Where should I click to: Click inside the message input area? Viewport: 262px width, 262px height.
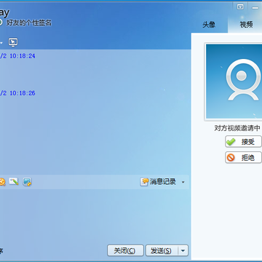tap(95, 216)
